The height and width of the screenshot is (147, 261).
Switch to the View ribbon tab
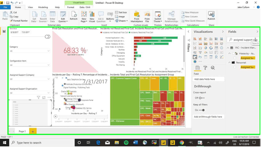30,7
